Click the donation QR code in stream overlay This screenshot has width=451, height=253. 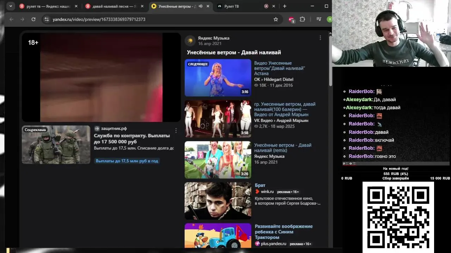click(398, 217)
